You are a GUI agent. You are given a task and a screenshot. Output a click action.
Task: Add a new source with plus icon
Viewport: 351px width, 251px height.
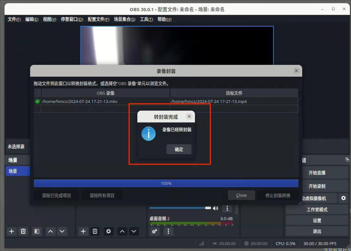pyautogui.click(x=83, y=231)
